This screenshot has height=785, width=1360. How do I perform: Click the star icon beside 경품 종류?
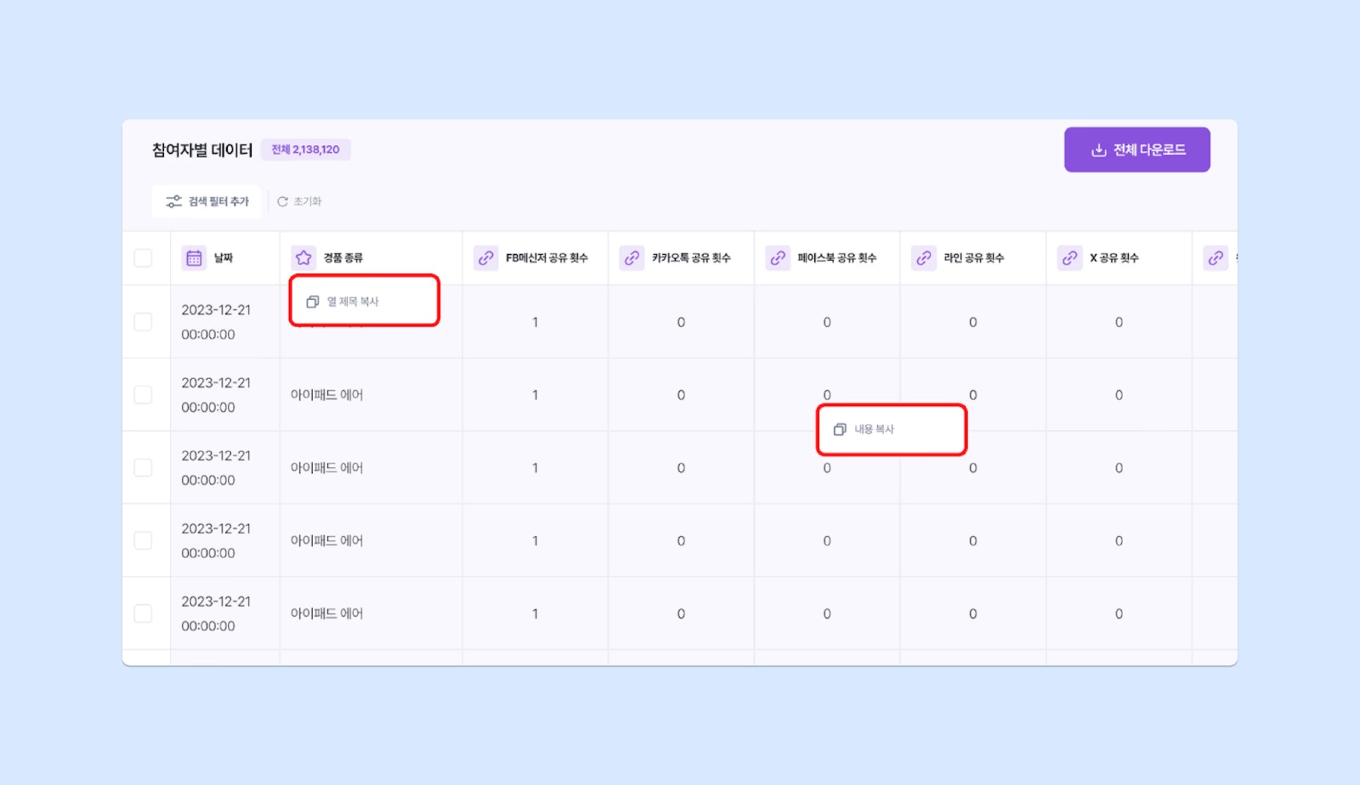[x=303, y=257]
